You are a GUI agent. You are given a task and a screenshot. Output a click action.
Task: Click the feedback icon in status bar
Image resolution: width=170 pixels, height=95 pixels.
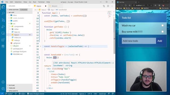pos(109,94)
